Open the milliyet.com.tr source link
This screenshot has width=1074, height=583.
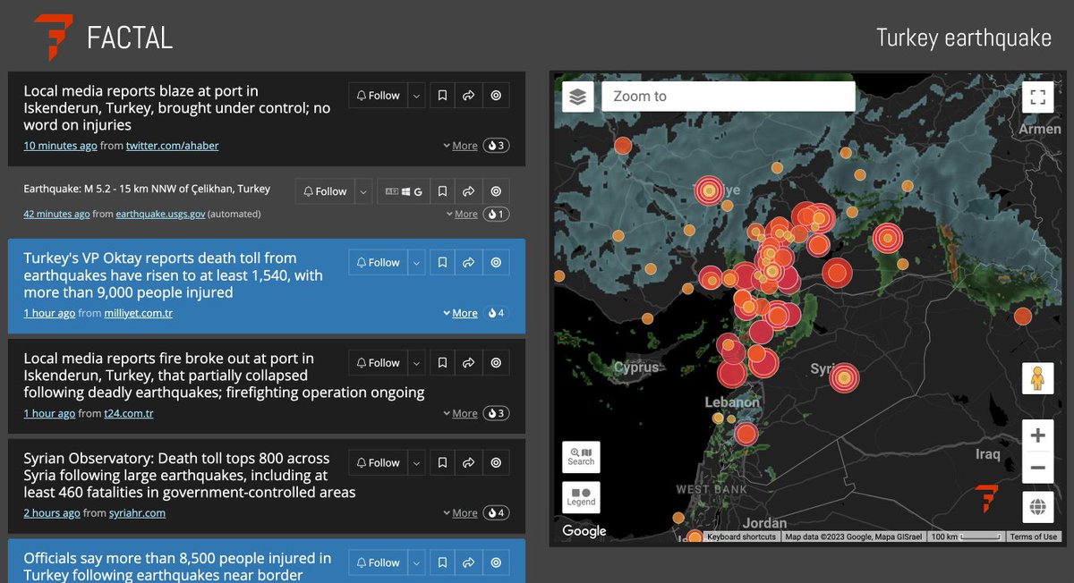click(139, 313)
